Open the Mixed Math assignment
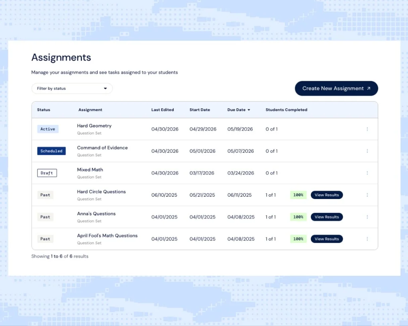This screenshot has height=326, width=408. point(90,170)
